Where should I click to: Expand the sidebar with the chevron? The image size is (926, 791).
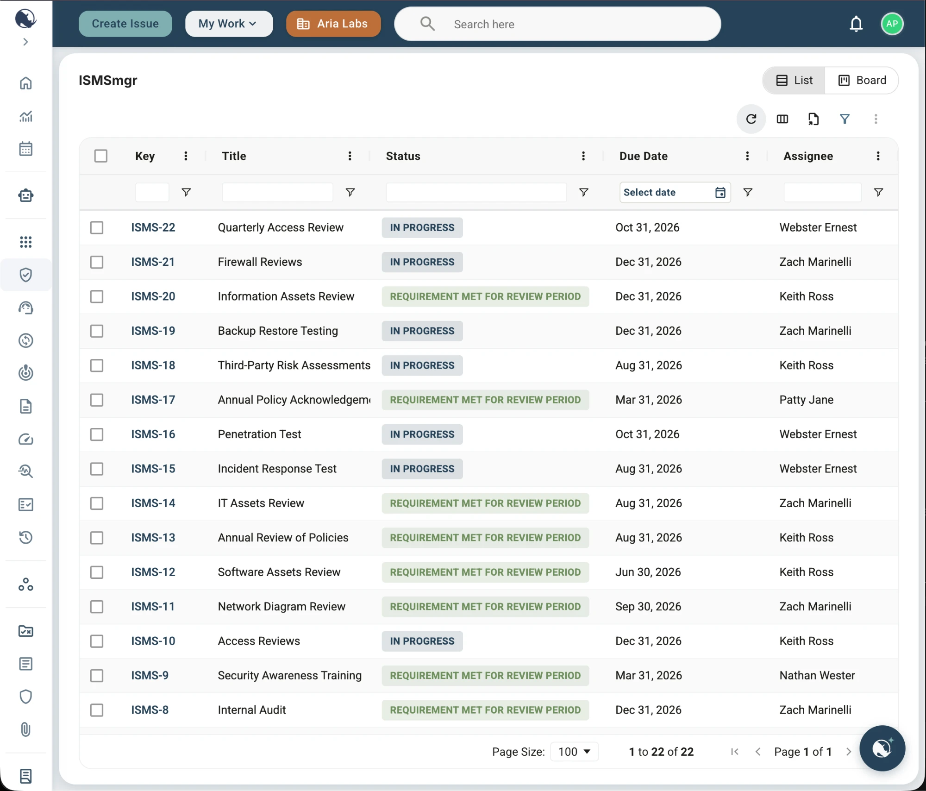click(x=25, y=42)
